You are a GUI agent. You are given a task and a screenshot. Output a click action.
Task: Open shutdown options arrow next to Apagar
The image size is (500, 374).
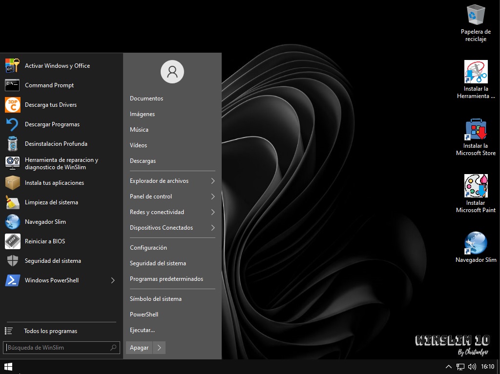[159, 348]
